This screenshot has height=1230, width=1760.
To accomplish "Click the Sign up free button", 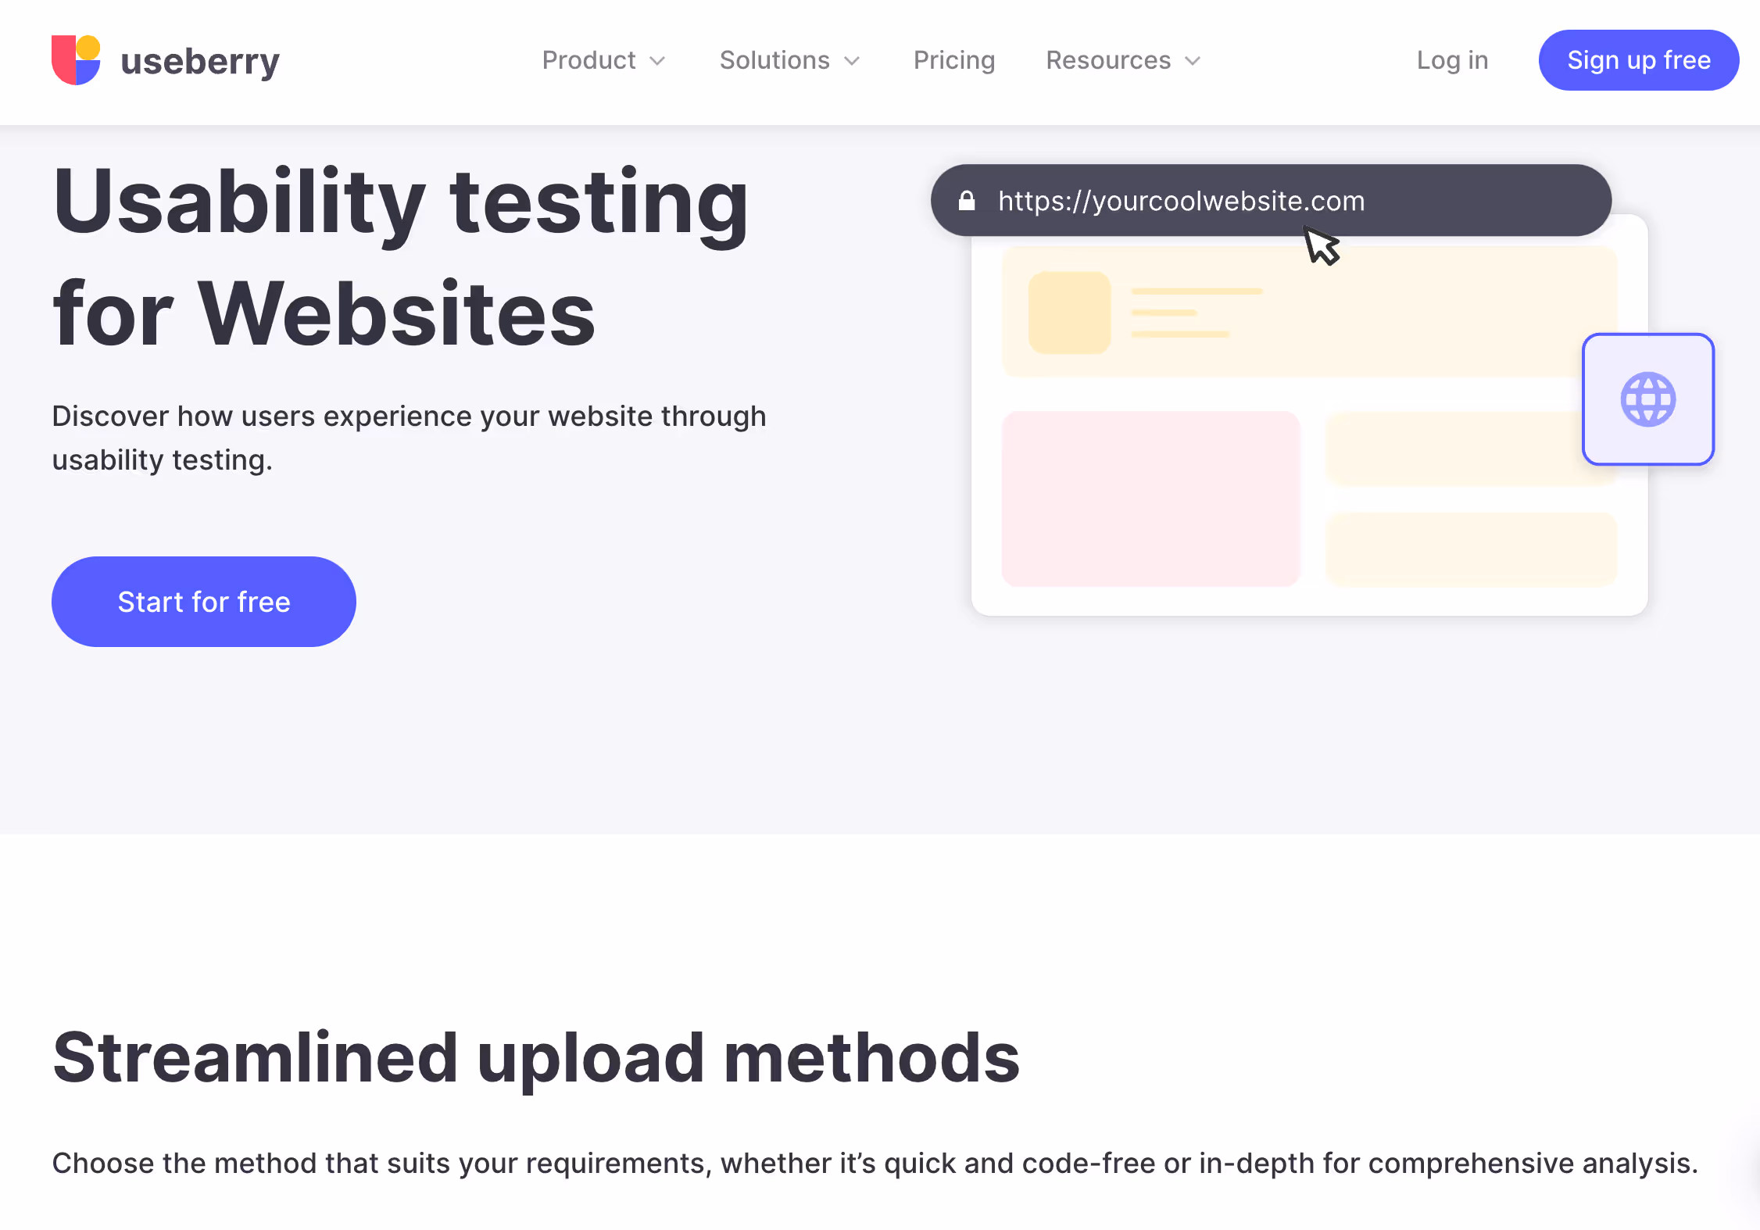I will (x=1638, y=59).
